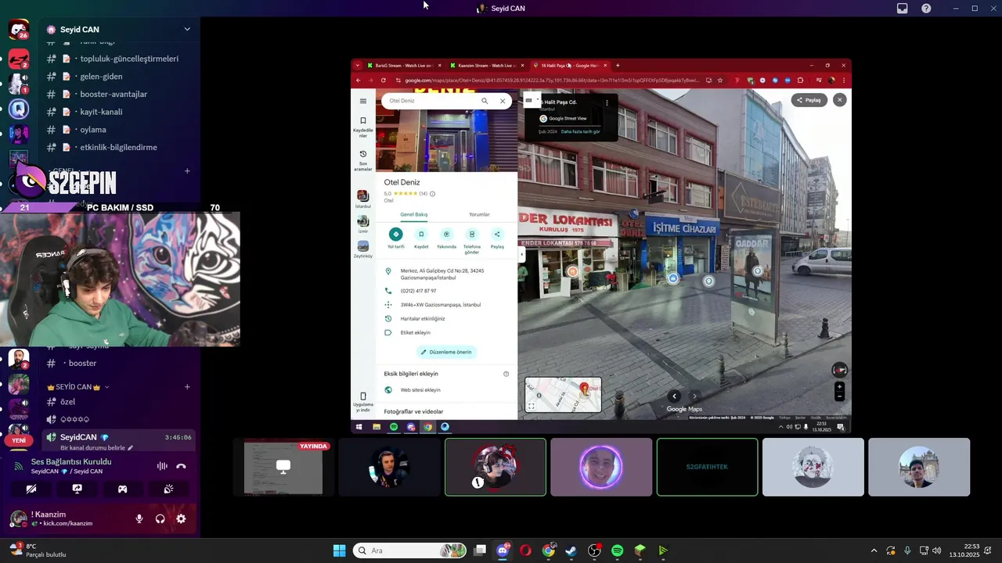Show hidden system tray icons

(874, 550)
